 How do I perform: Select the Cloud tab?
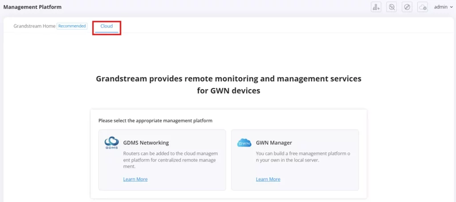107,26
